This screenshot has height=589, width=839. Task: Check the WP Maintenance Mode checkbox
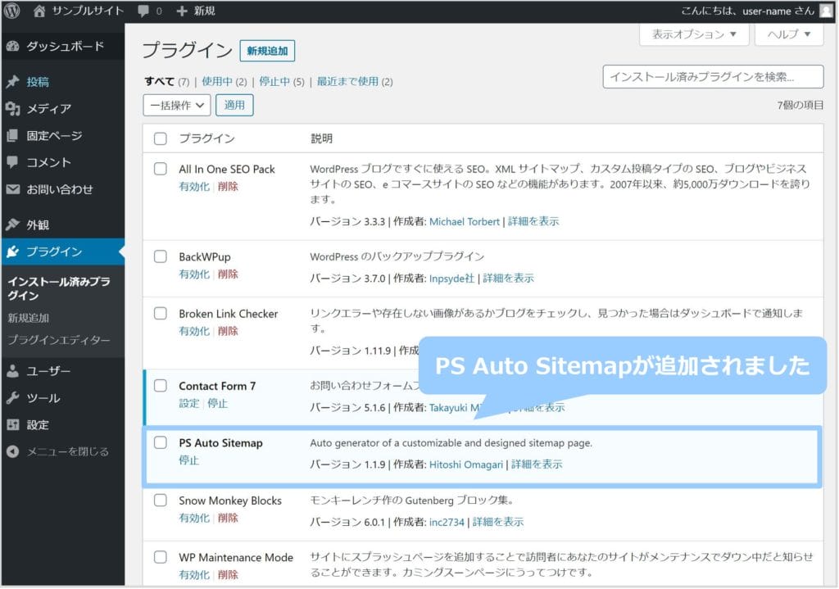(161, 557)
